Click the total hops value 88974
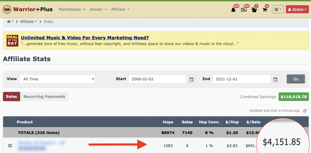Viewport: 311px width, 153px height. point(168,133)
